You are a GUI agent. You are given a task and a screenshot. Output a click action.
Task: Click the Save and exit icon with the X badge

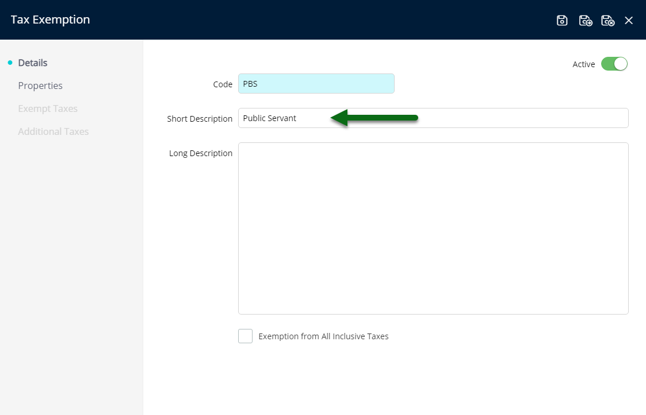click(607, 20)
